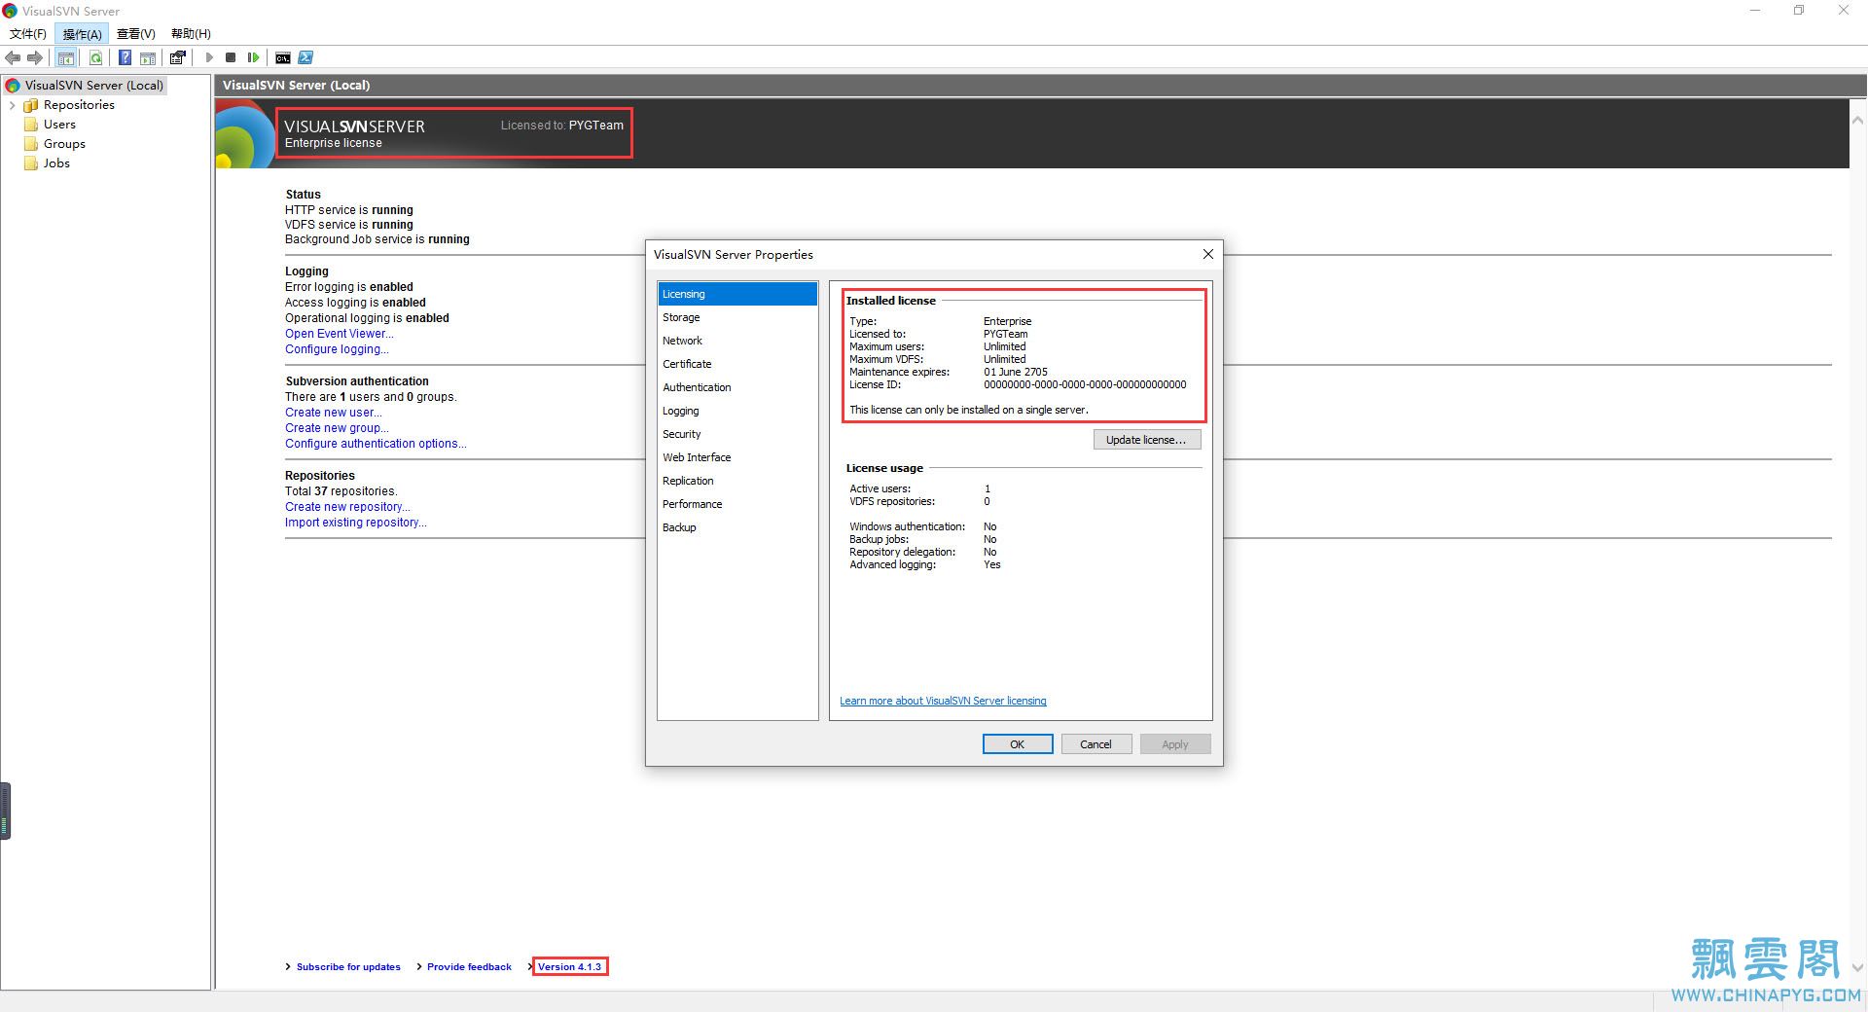This screenshot has height=1012, width=1868.
Task: Click the Repositories database icon in the tree
Action: (x=31, y=105)
